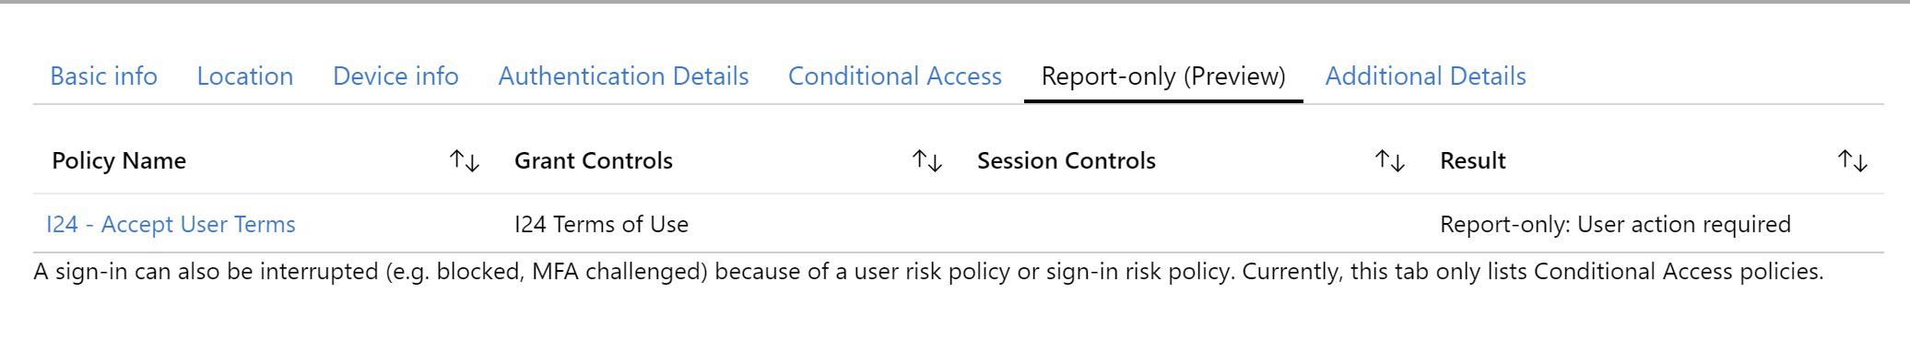Switch to the Basic info tab
Image resolution: width=1910 pixels, height=352 pixels.
[103, 76]
